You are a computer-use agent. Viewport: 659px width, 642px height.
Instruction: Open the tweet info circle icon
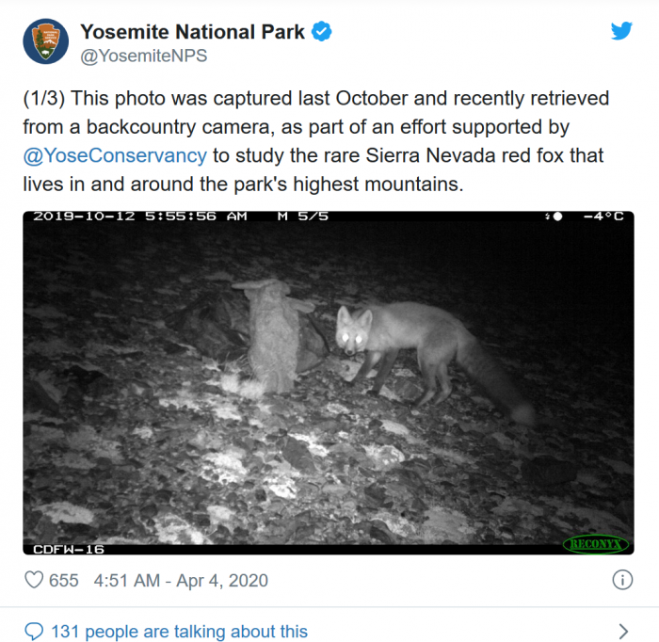click(622, 580)
